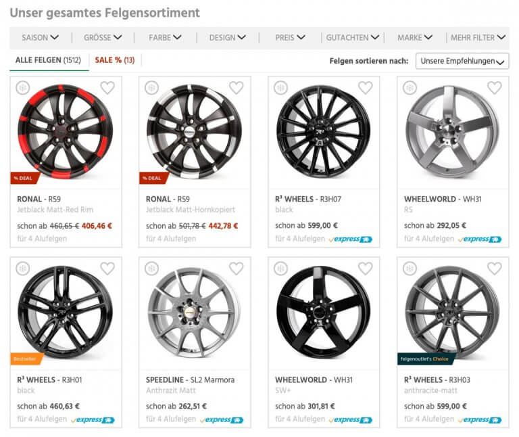Favorite the Ronal R59 Red Rim wheel

pyautogui.click(x=107, y=87)
